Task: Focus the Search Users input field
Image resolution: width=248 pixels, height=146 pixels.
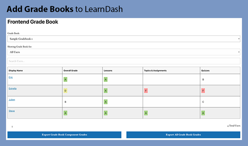Action: coord(124,61)
